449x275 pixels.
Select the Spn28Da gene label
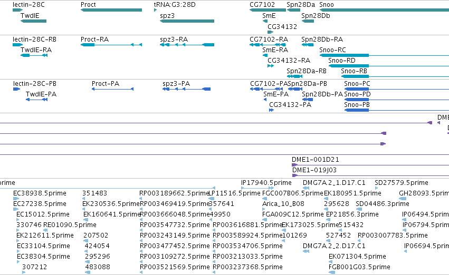301,5
